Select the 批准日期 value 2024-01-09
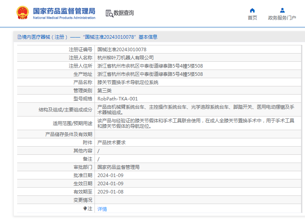305x222 pixels. click(111, 175)
